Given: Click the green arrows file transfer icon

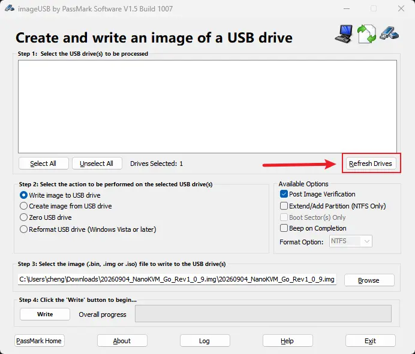Looking at the screenshot, I should [366, 34].
